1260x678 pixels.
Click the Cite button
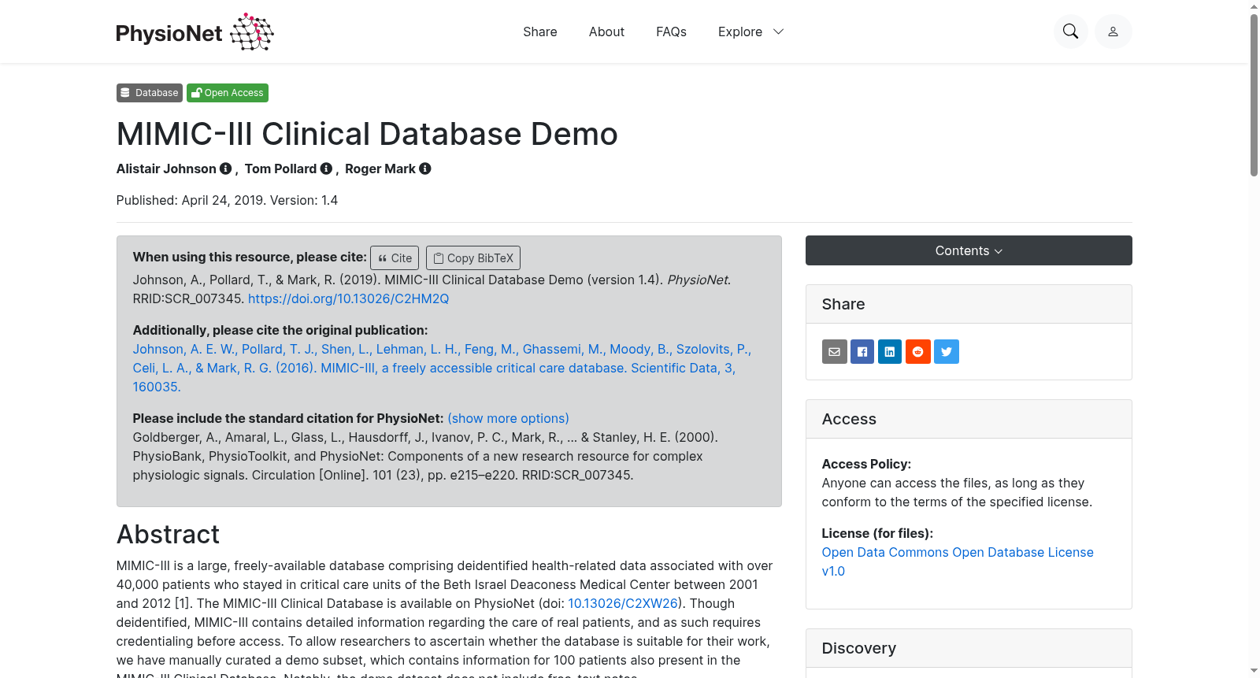click(x=395, y=258)
